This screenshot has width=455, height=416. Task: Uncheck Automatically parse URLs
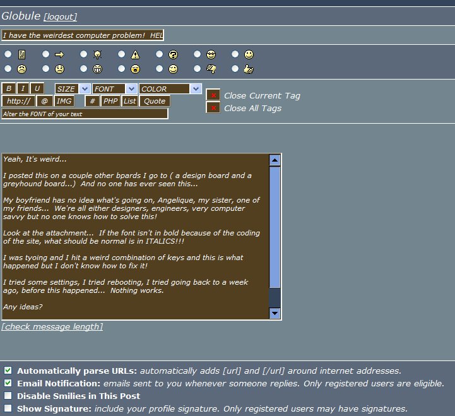pos(8,371)
